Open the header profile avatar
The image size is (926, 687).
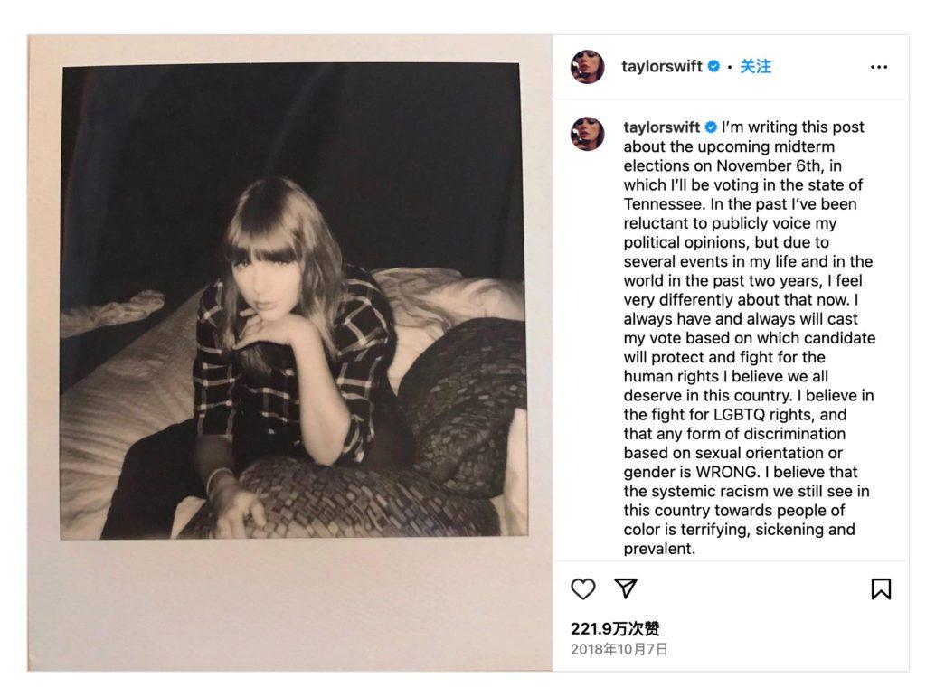[x=587, y=67]
